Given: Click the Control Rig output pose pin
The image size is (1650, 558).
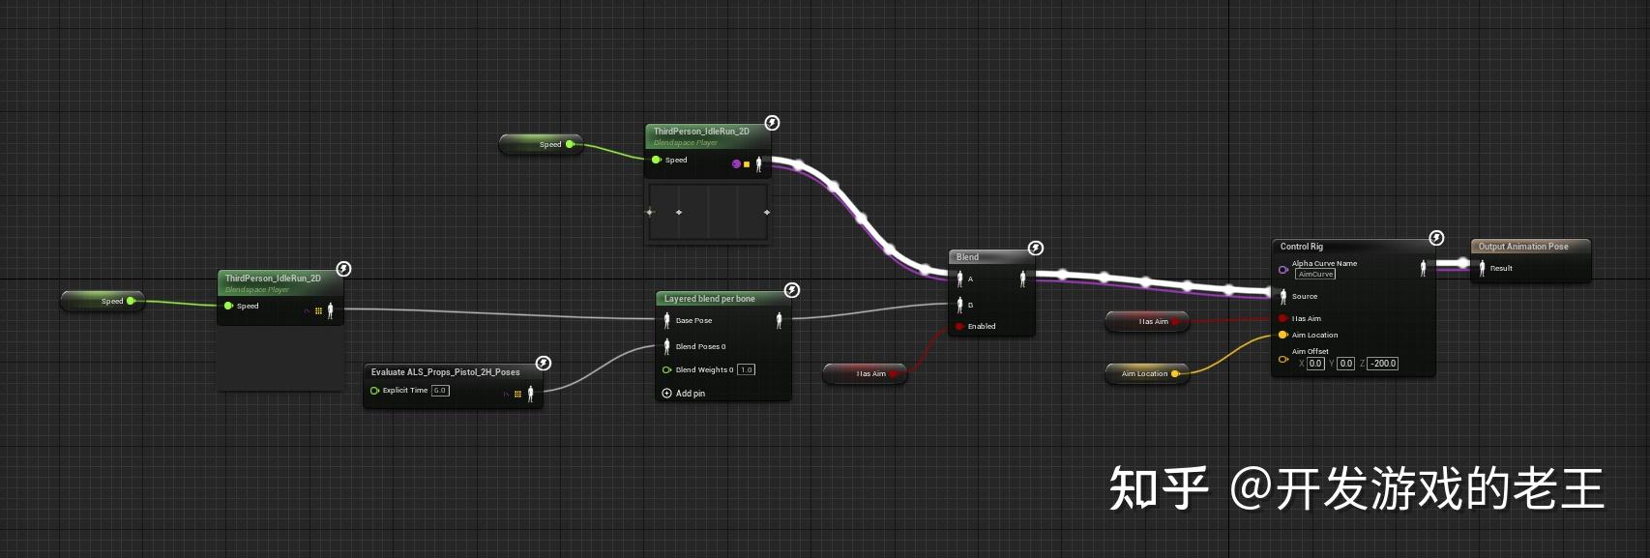Looking at the screenshot, I should pyautogui.click(x=1423, y=268).
